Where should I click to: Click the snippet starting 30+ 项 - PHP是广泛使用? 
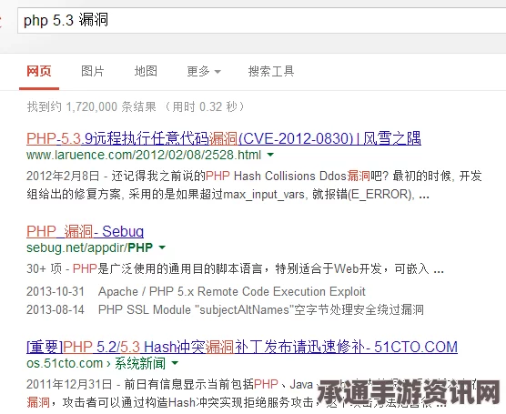[235, 268]
